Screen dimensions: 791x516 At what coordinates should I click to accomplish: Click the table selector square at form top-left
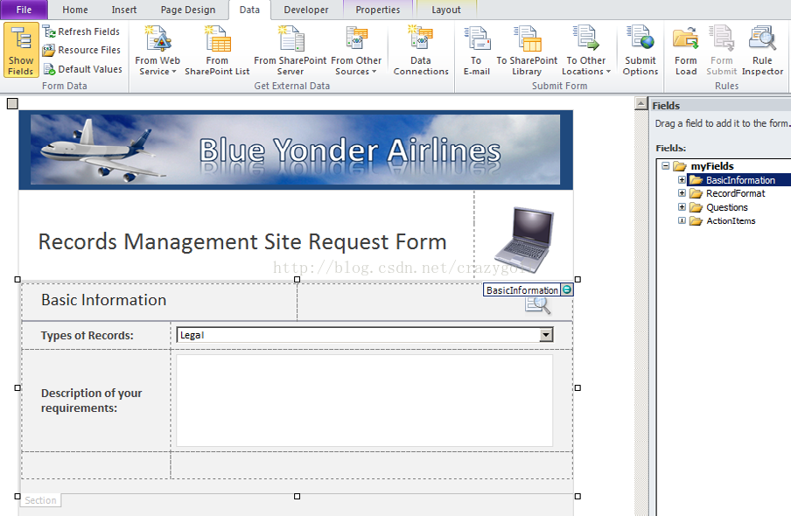pyautogui.click(x=12, y=104)
